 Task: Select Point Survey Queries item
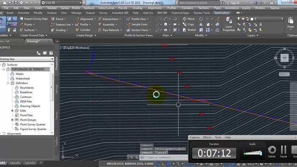32,124
